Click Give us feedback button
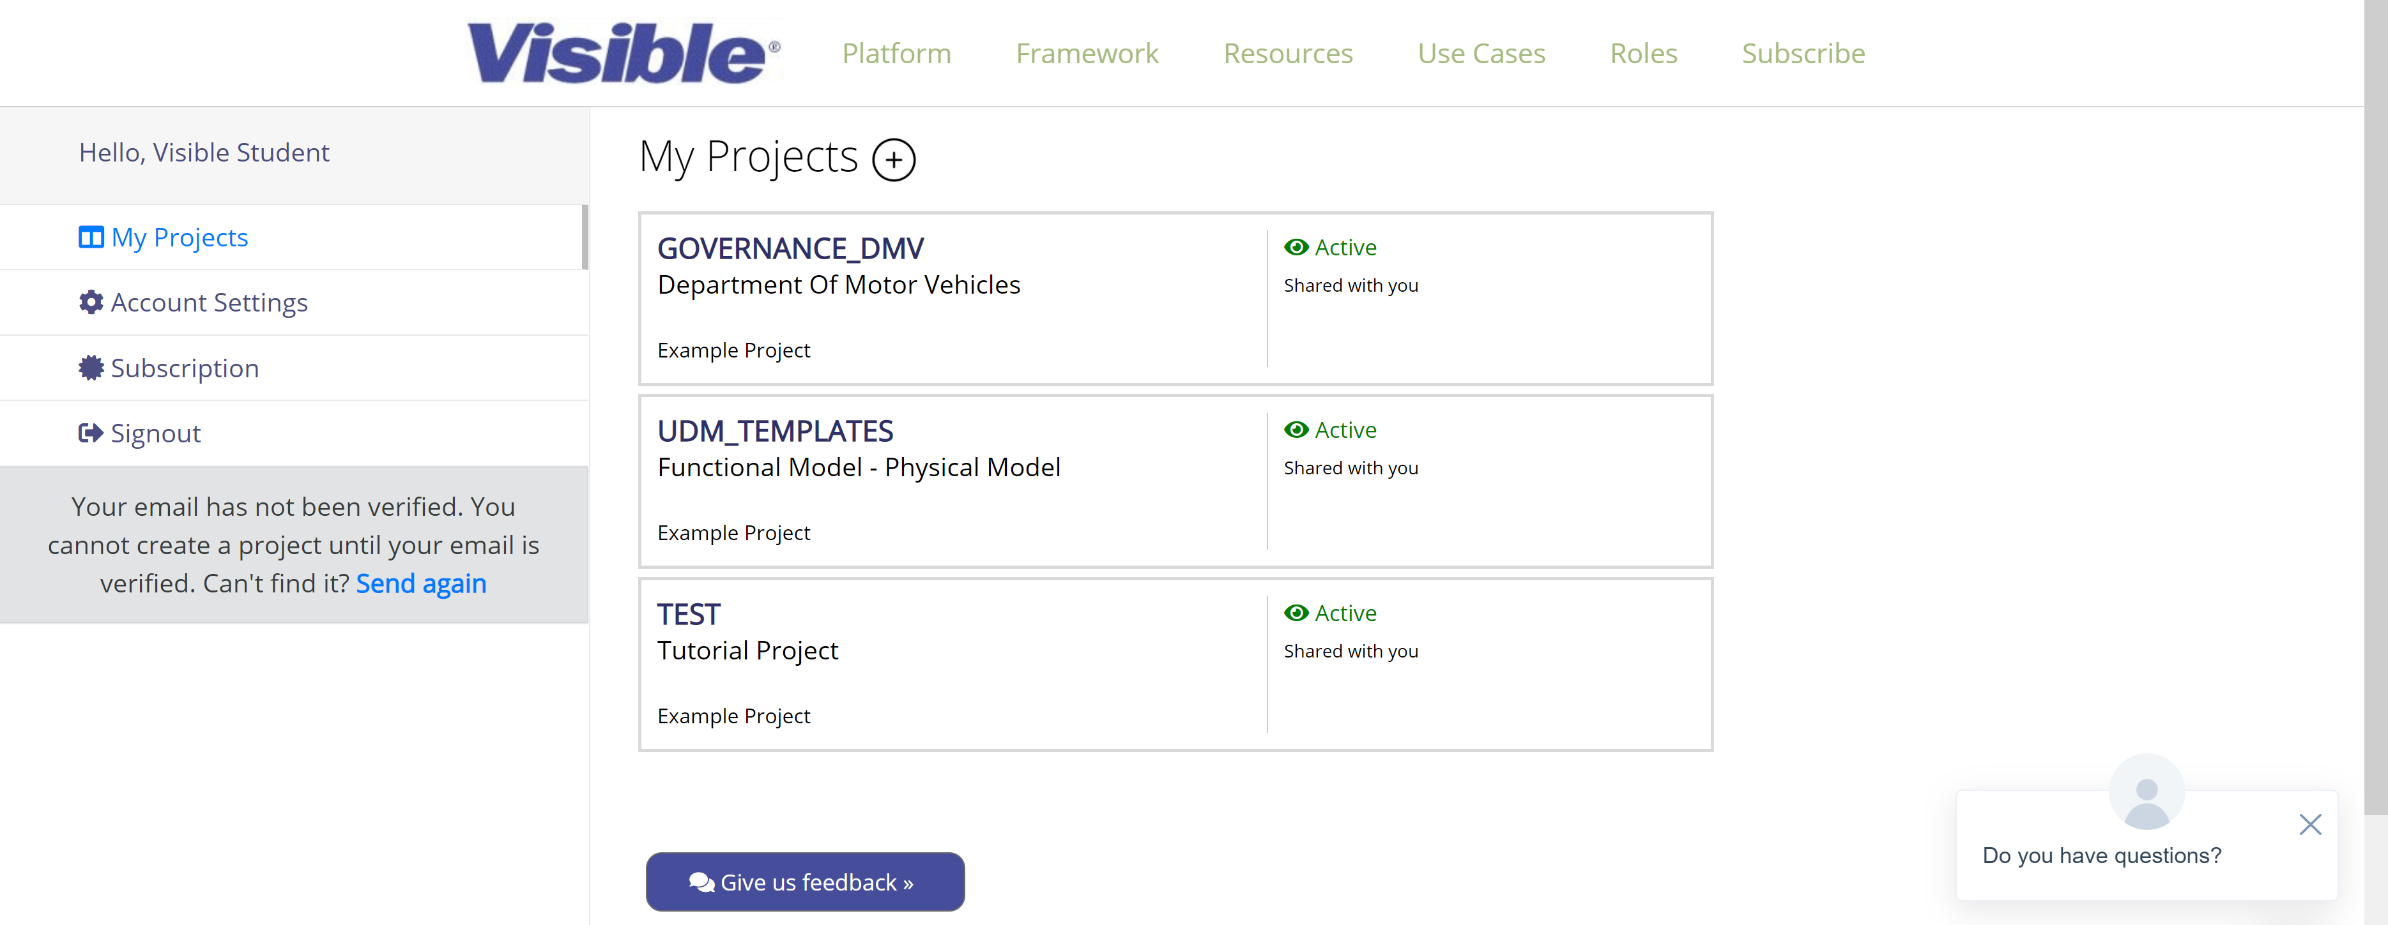The height and width of the screenshot is (925, 2388). coord(805,882)
